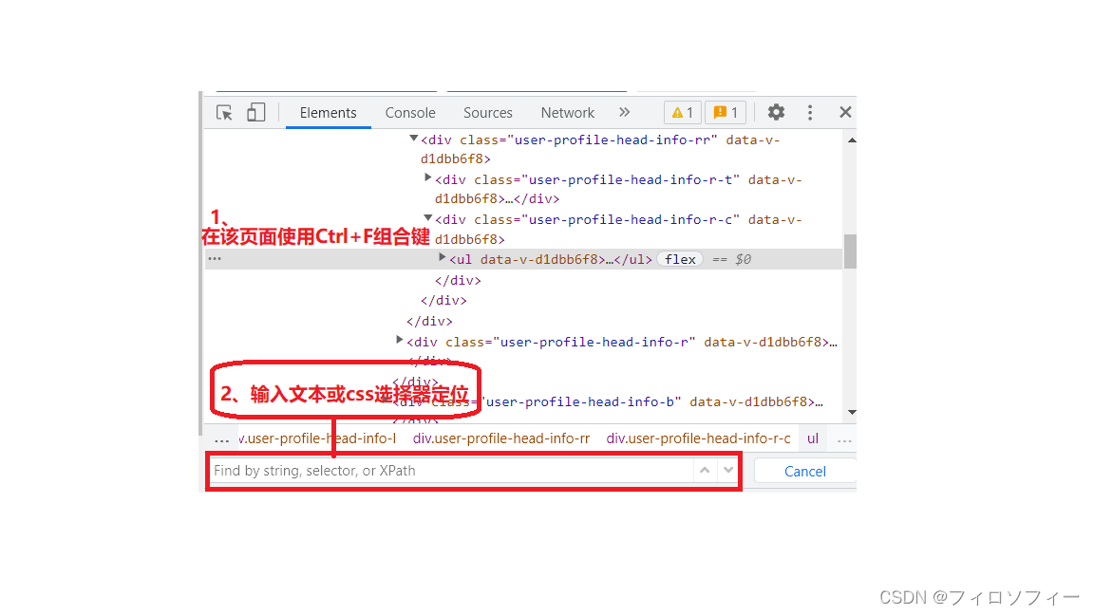Go to next search result arrow
Viewport: 1094px width, 615px height.
[728, 471]
